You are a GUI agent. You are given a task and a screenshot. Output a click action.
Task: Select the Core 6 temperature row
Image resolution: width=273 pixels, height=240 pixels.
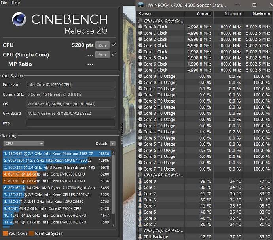point(205,218)
